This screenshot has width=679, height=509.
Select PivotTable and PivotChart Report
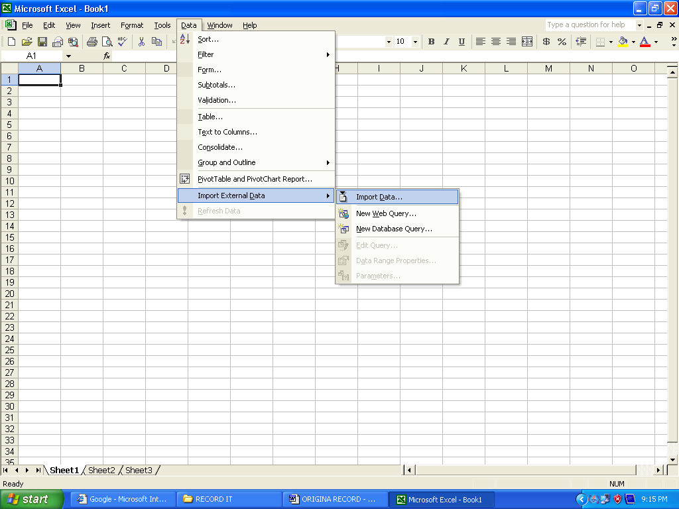click(256, 179)
